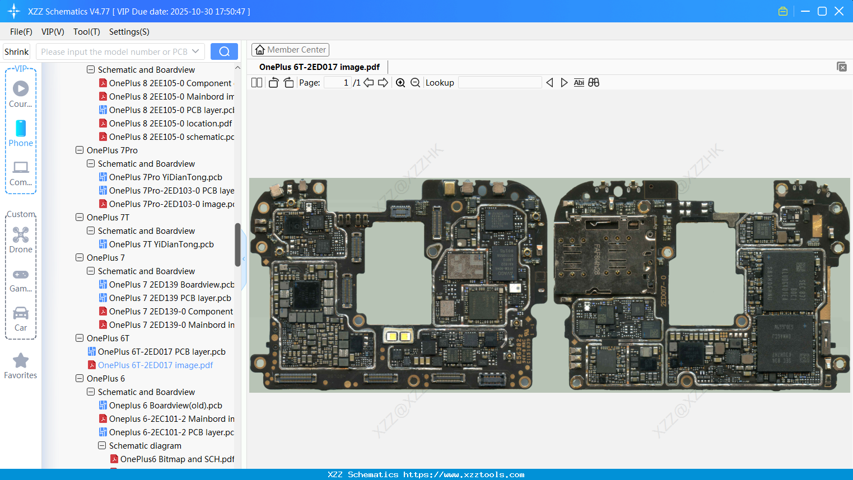The width and height of the screenshot is (853, 480).
Task: Rotate the page counterclockwise
Action: coord(273,83)
